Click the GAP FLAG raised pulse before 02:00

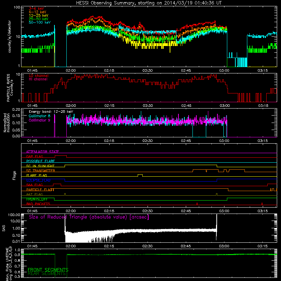click(x=61, y=156)
